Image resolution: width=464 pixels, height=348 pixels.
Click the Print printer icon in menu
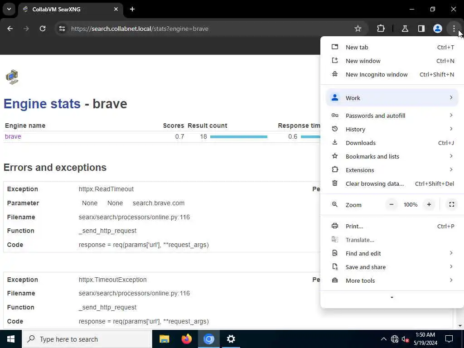point(335,226)
